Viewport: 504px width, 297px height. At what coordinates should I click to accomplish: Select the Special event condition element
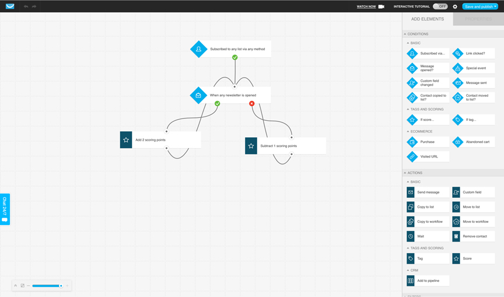474,68
